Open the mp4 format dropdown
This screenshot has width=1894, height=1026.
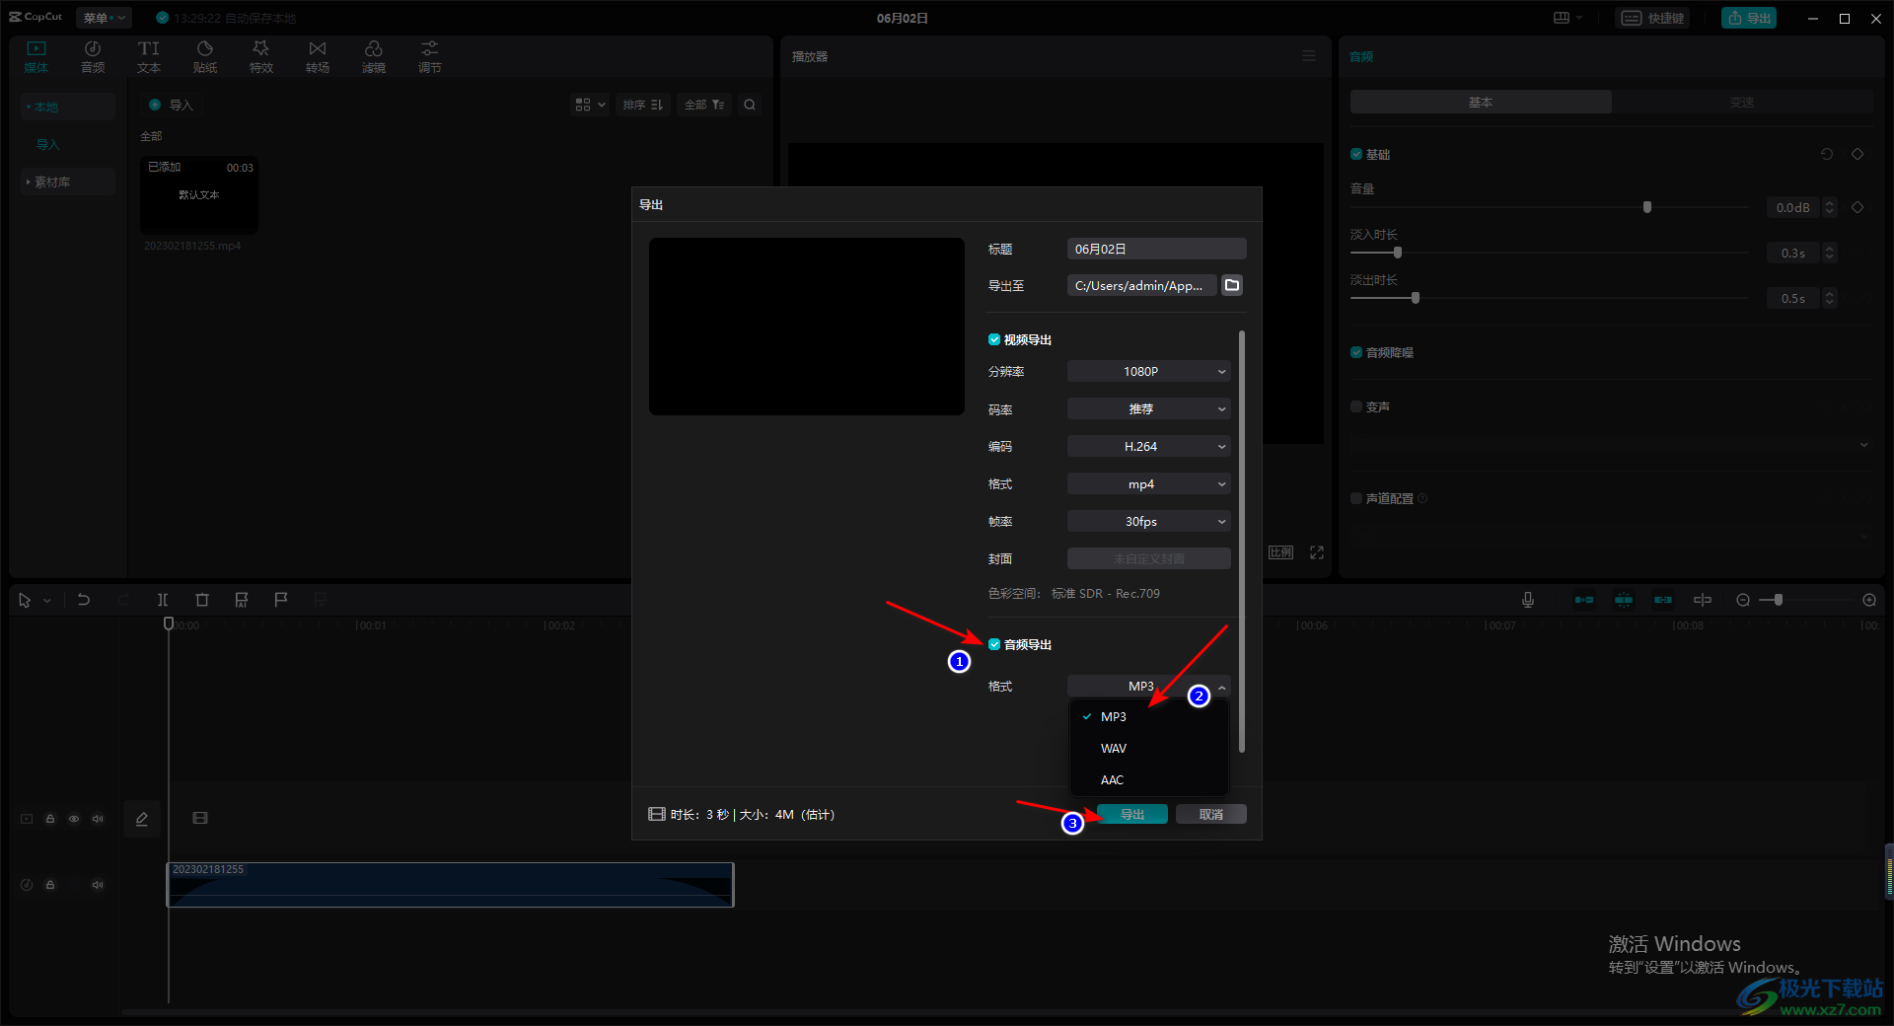click(1149, 483)
